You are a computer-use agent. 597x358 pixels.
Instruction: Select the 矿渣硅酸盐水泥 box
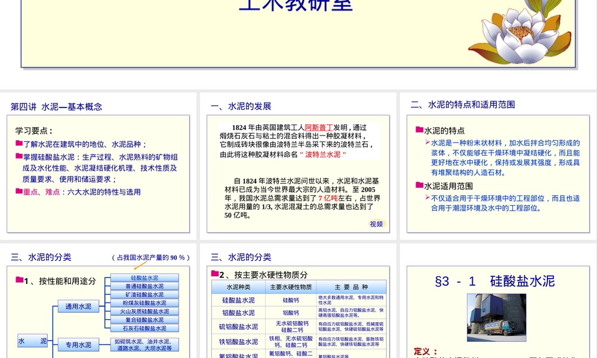point(144,295)
